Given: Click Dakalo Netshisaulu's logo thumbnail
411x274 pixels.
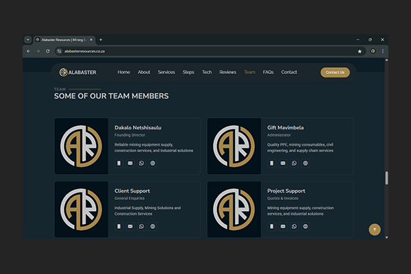Looking at the screenshot, I should pyautogui.click(x=82, y=146).
